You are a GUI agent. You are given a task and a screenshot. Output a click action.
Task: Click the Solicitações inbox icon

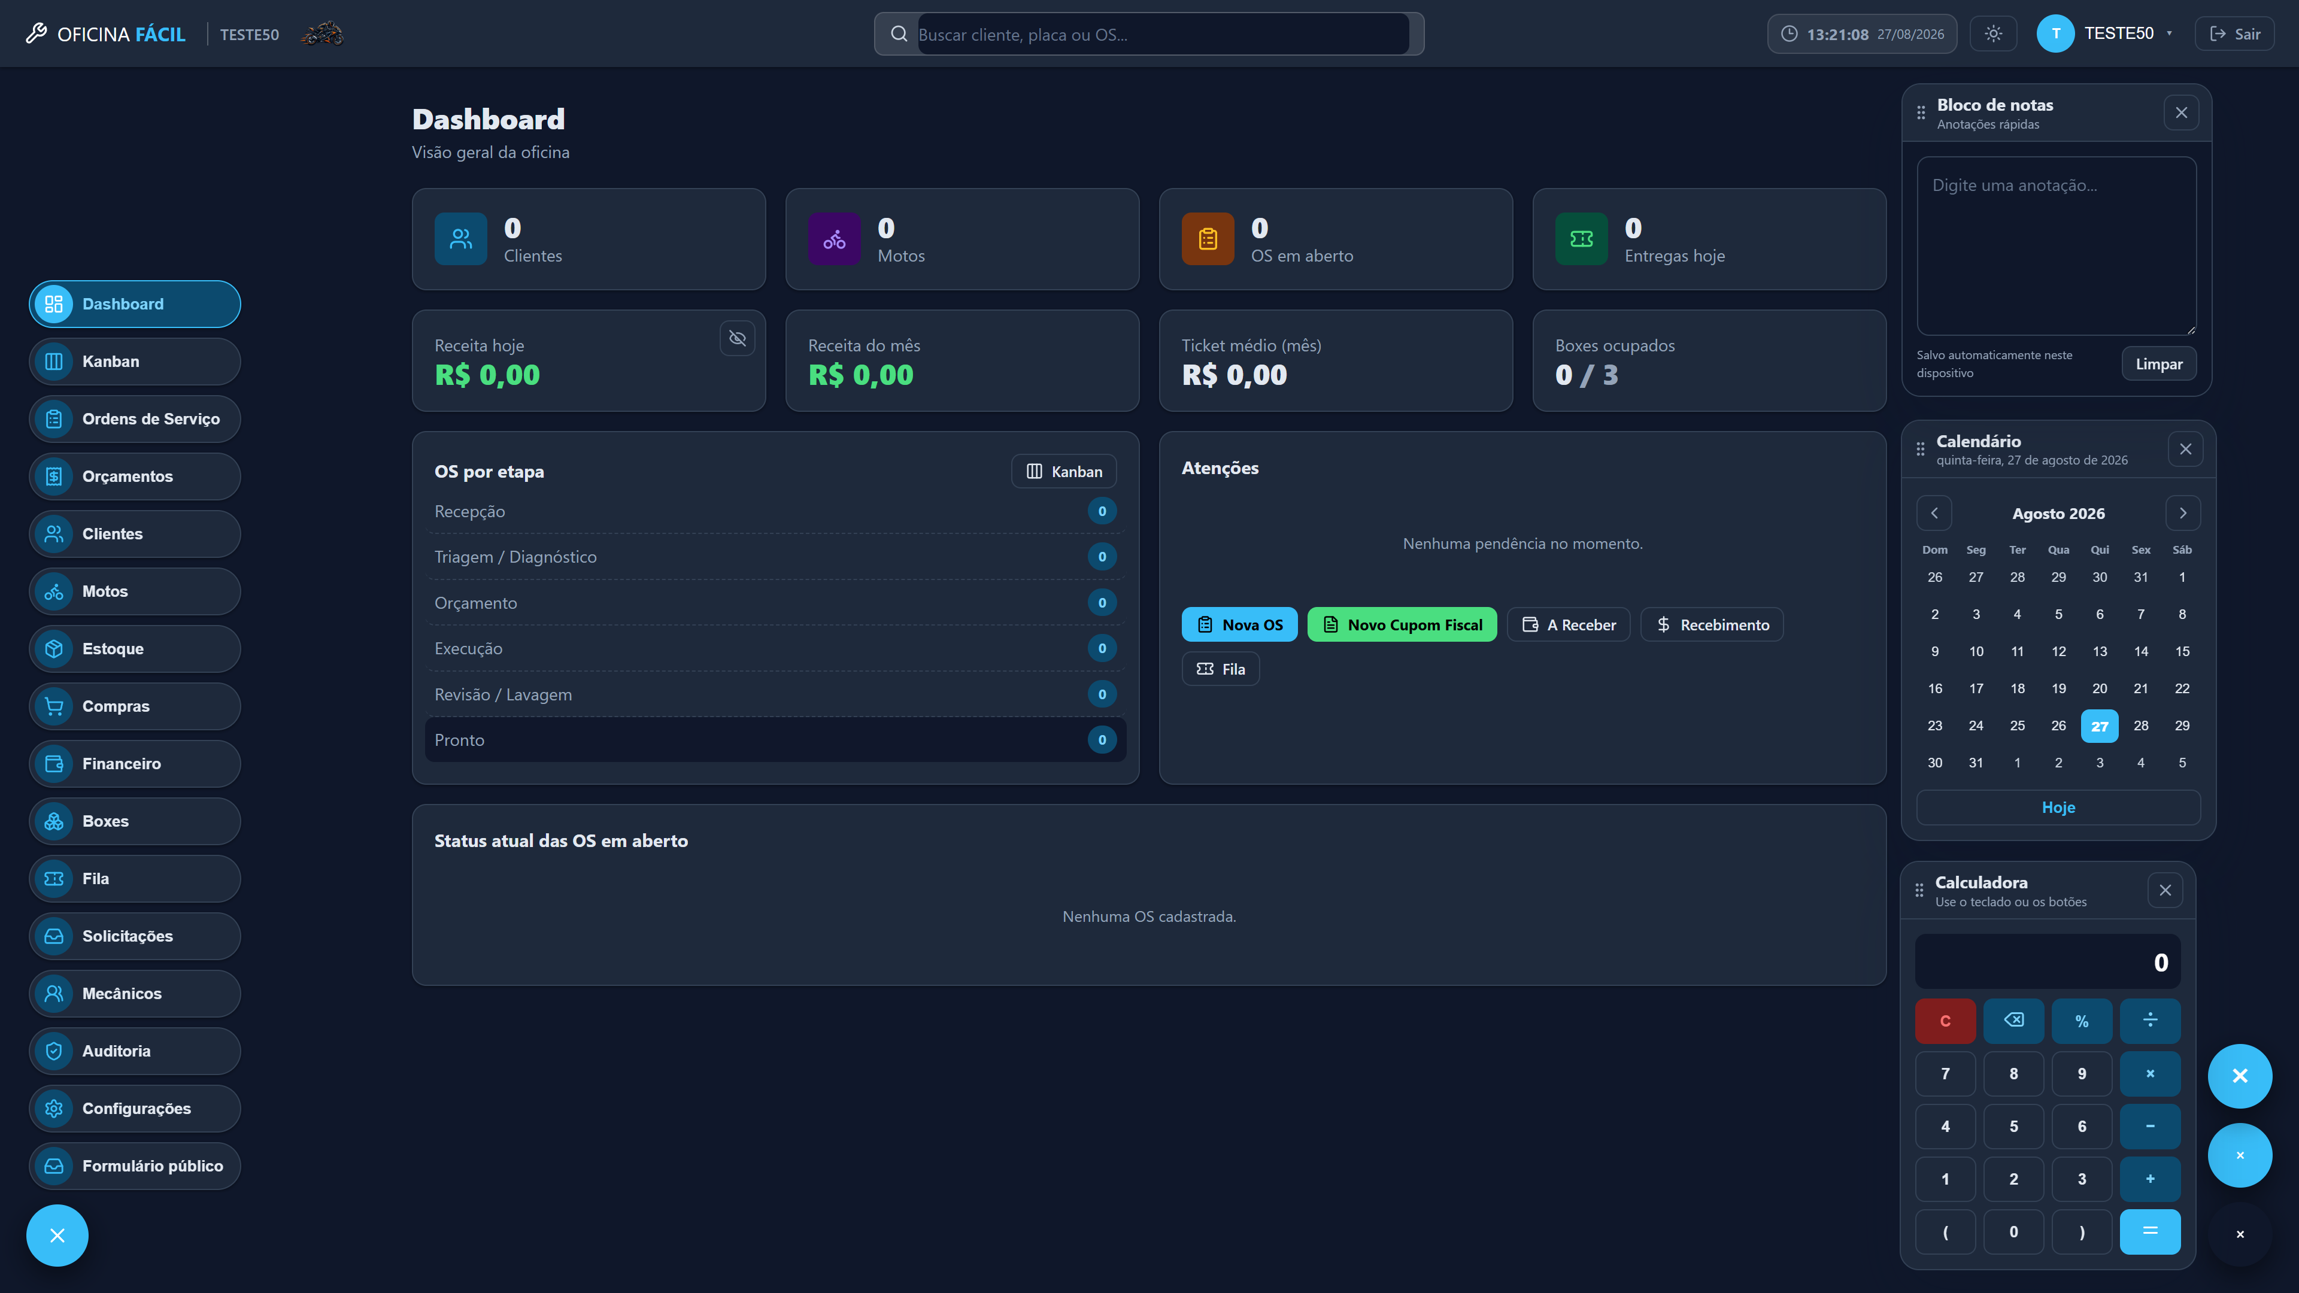coord(53,936)
